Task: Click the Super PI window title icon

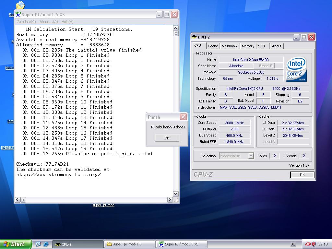Action: [x=18, y=14]
